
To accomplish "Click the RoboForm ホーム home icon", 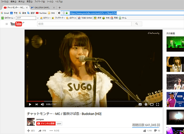I will pos(123,18).
